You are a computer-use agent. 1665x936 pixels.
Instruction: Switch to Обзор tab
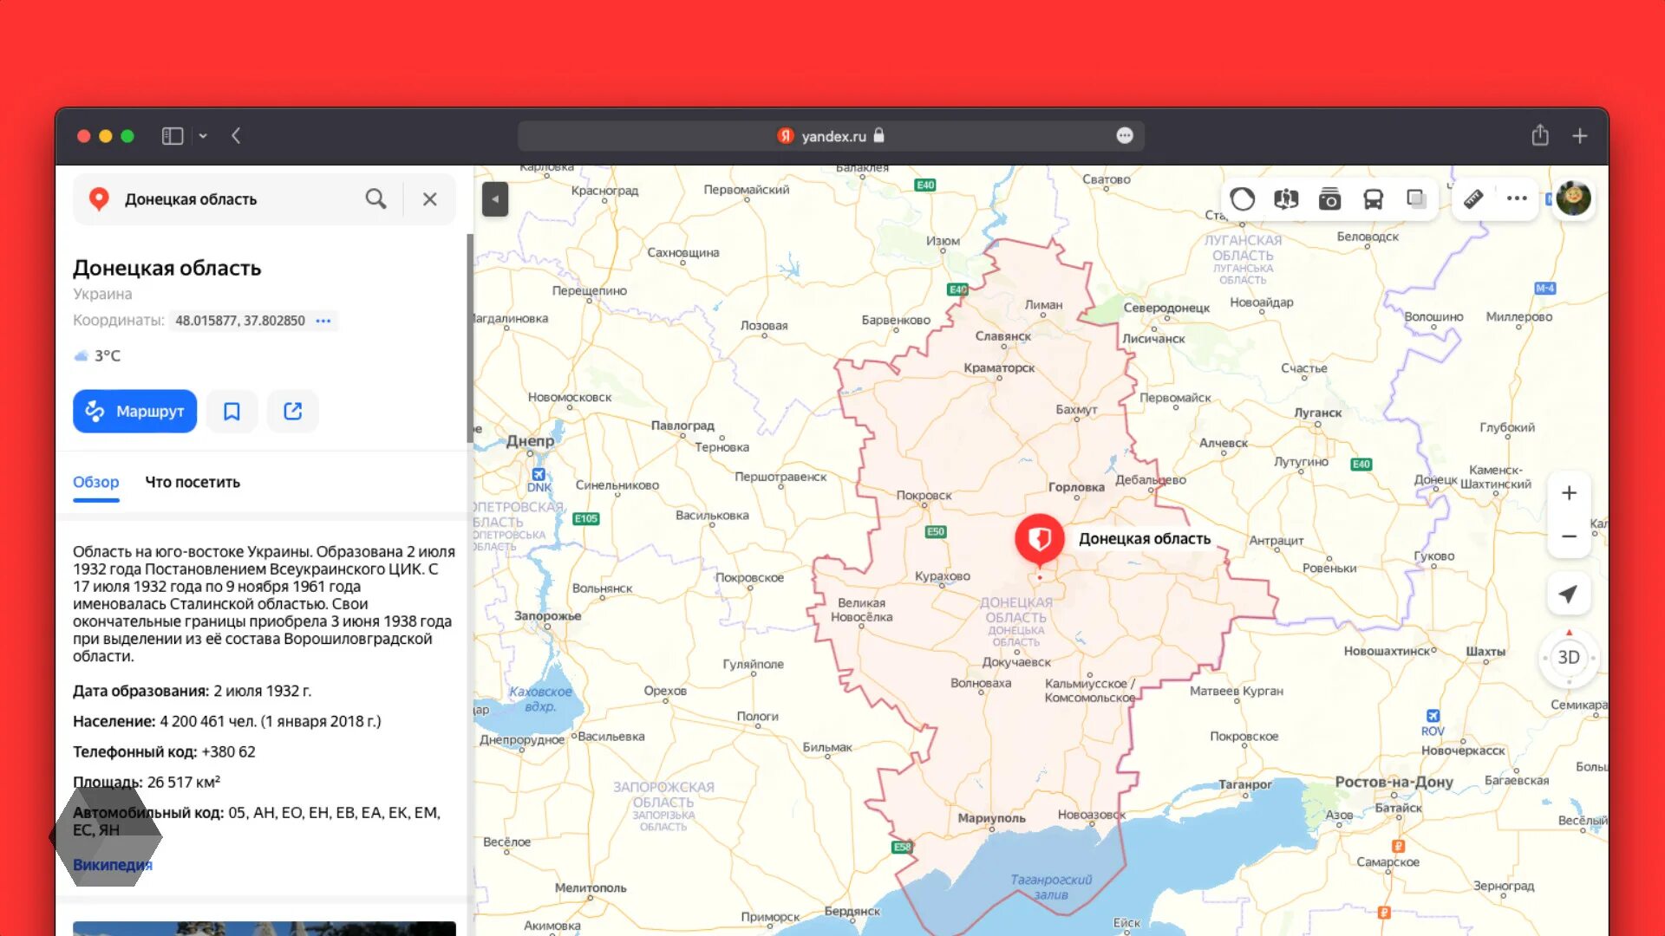pos(95,482)
